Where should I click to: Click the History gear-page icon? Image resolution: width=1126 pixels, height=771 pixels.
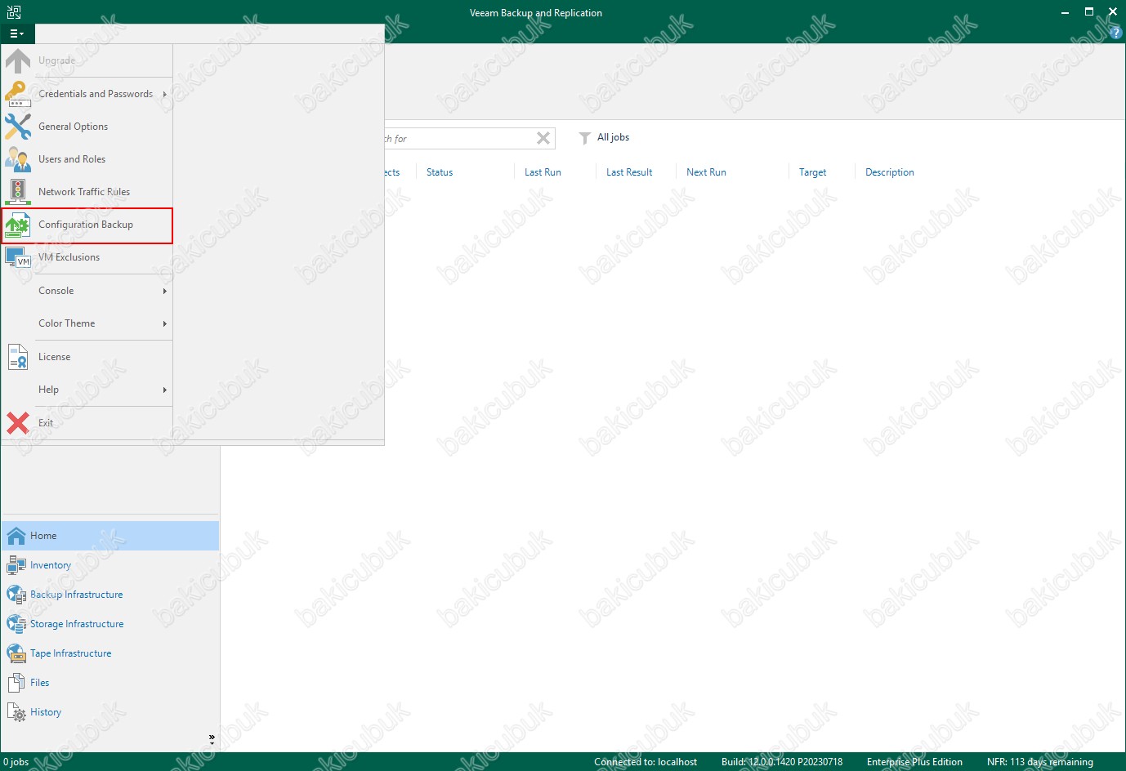(16, 712)
